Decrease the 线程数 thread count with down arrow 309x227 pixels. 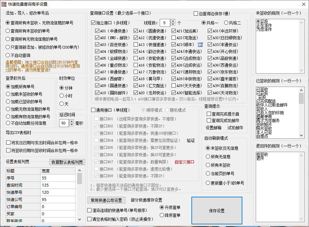(173, 24)
